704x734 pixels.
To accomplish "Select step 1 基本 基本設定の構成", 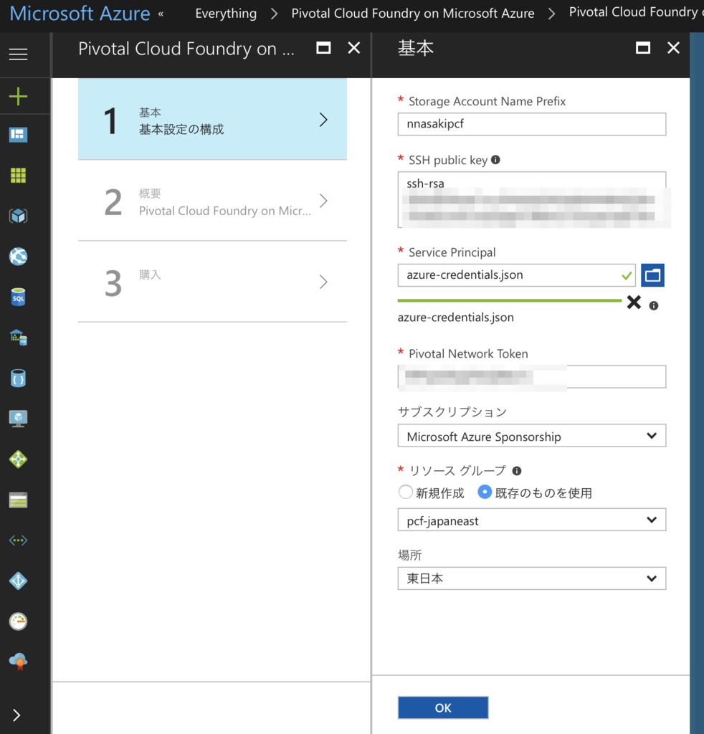I will pyautogui.click(x=212, y=120).
